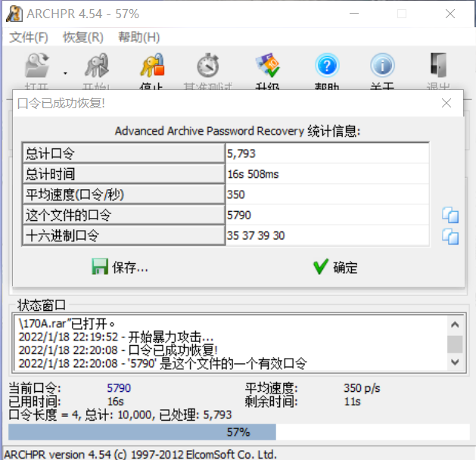
Task: Click the password length summary line
Action: point(120,415)
